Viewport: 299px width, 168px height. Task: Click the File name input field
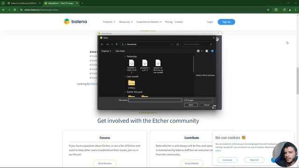coord(155,100)
